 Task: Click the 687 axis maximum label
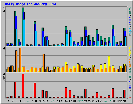tap(4, 9)
